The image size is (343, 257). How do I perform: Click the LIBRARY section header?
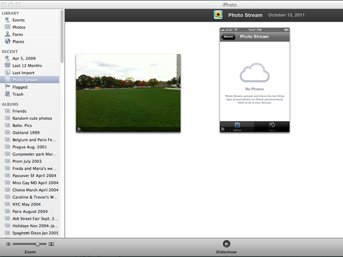click(x=10, y=13)
